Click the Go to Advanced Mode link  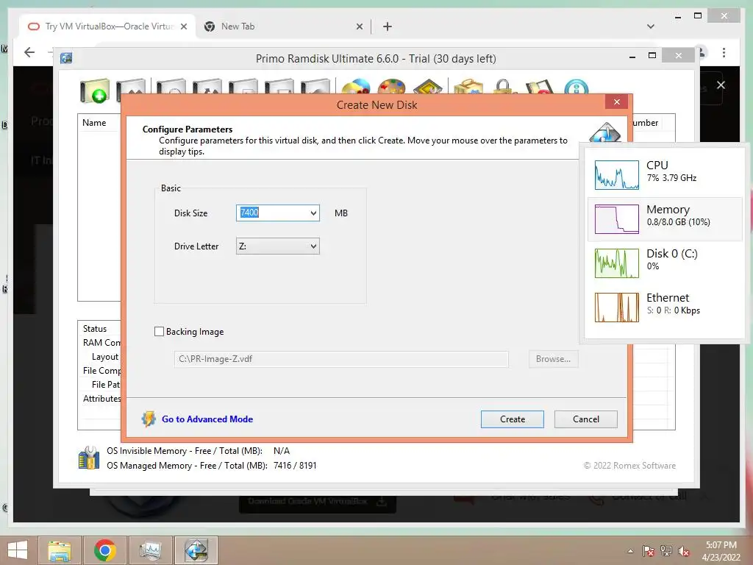click(x=207, y=419)
